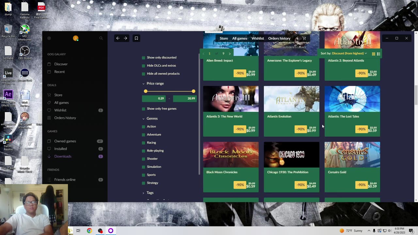418x235 pixels.
Task: Open the user profile avatar
Action: (x=75, y=38)
